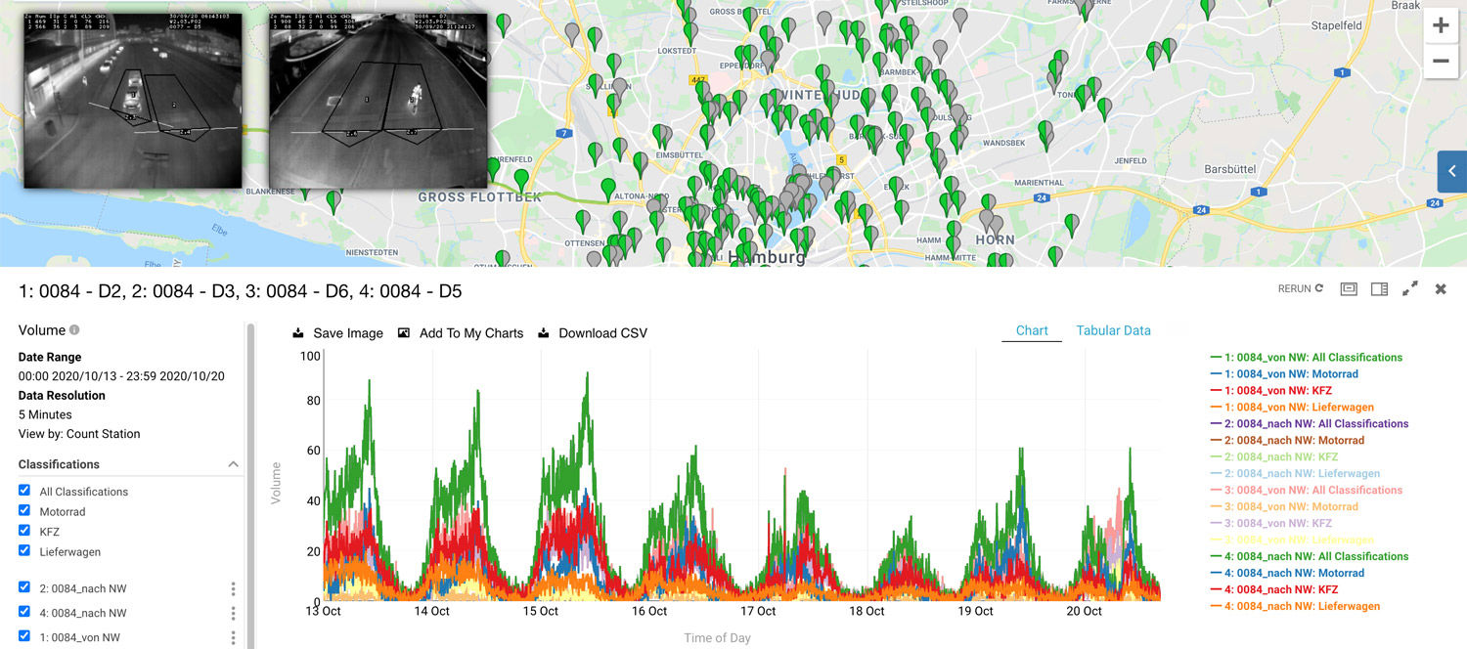
Task: Collapse the Classifications section chevron
Action: (233, 464)
